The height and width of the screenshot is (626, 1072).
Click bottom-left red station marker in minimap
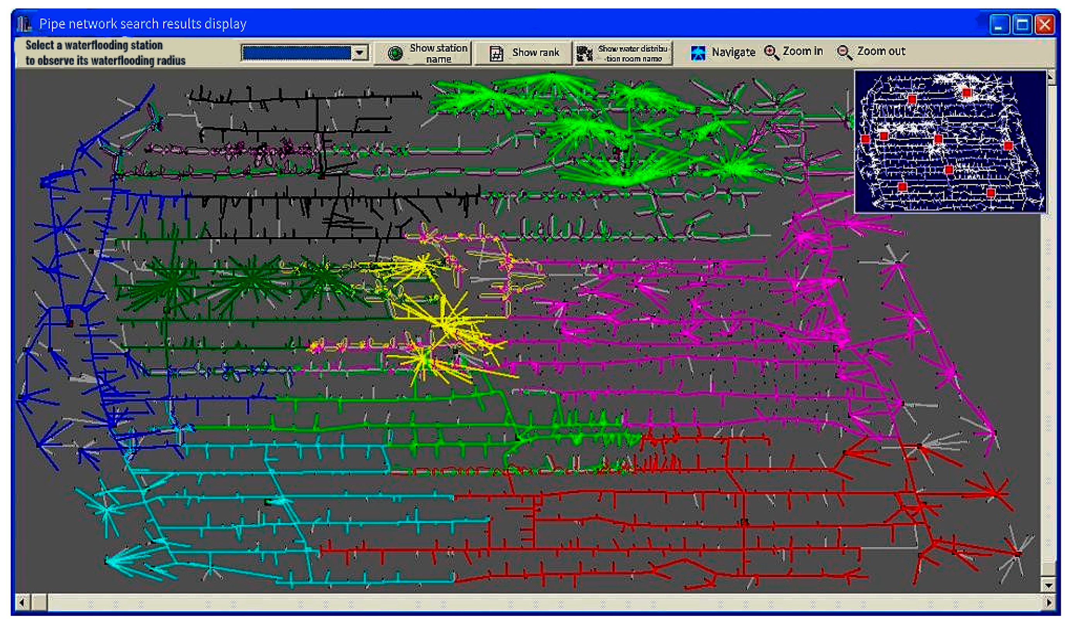click(902, 186)
